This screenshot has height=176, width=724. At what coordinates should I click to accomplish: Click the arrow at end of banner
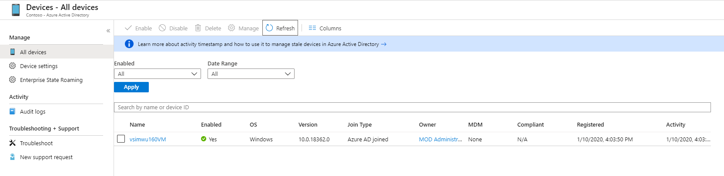[x=384, y=44]
